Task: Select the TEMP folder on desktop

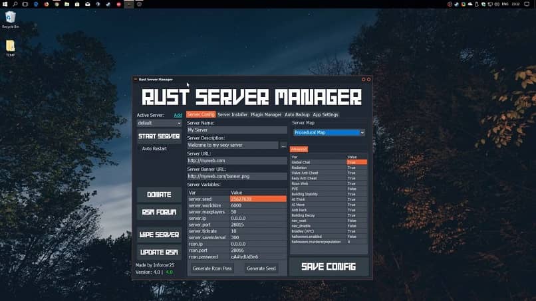Action: [x=10, y=49]
